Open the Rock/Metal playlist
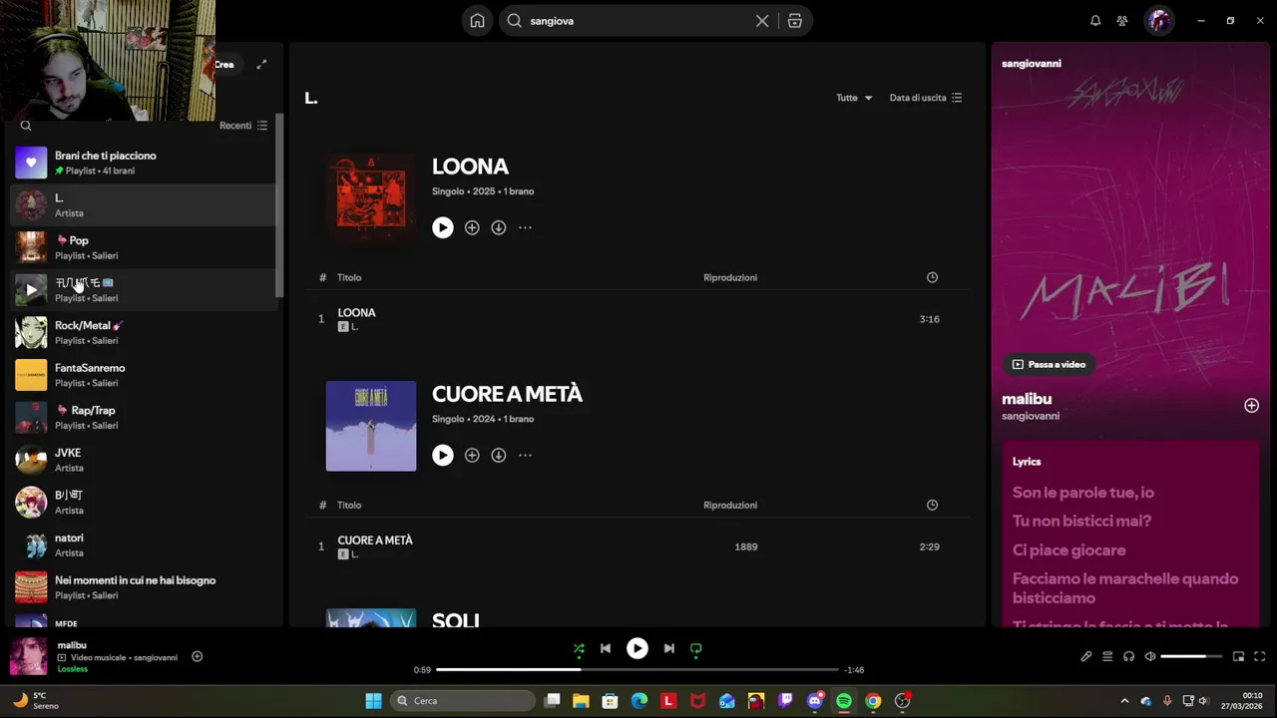Viewport: 1277px width, 718px height. (144, 332)
